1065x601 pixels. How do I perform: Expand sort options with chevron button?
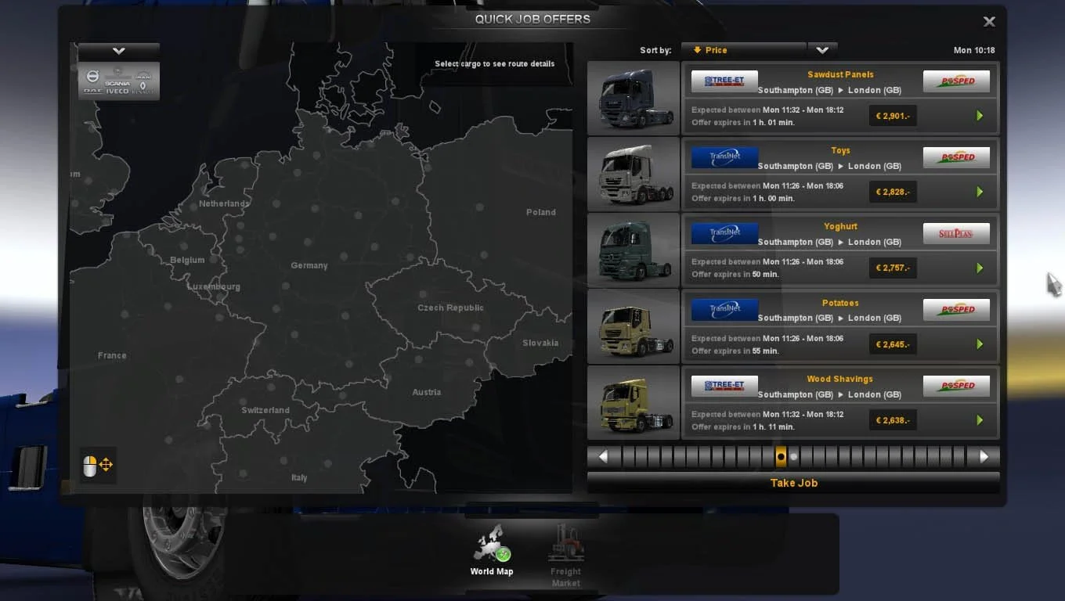pos(822,50)
